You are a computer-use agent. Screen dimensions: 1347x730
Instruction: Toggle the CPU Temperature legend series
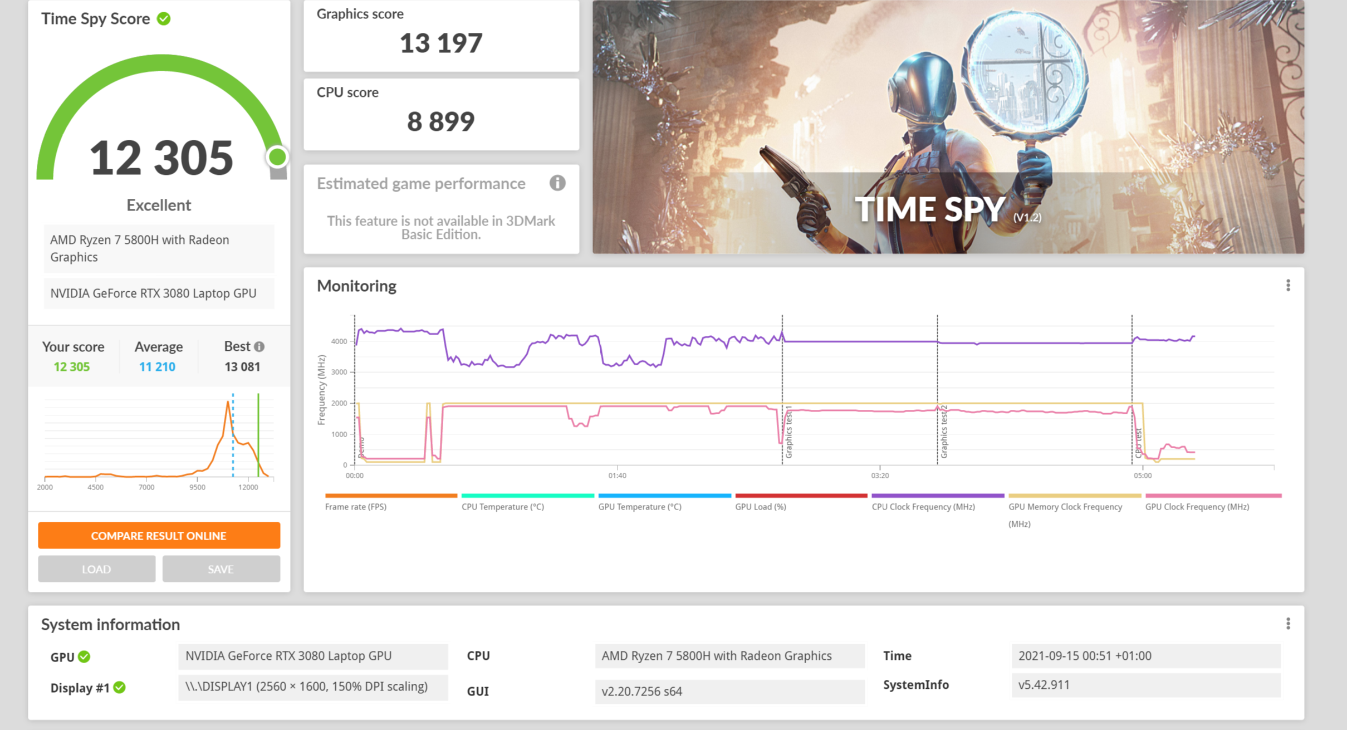coord(502,507)
